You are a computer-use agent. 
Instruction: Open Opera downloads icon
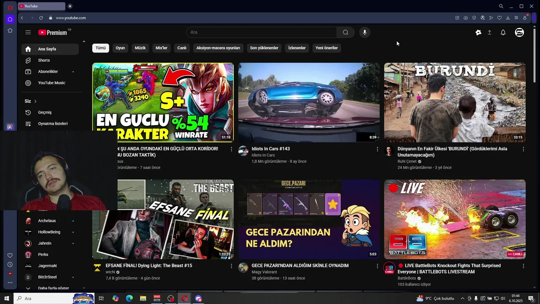508,18
